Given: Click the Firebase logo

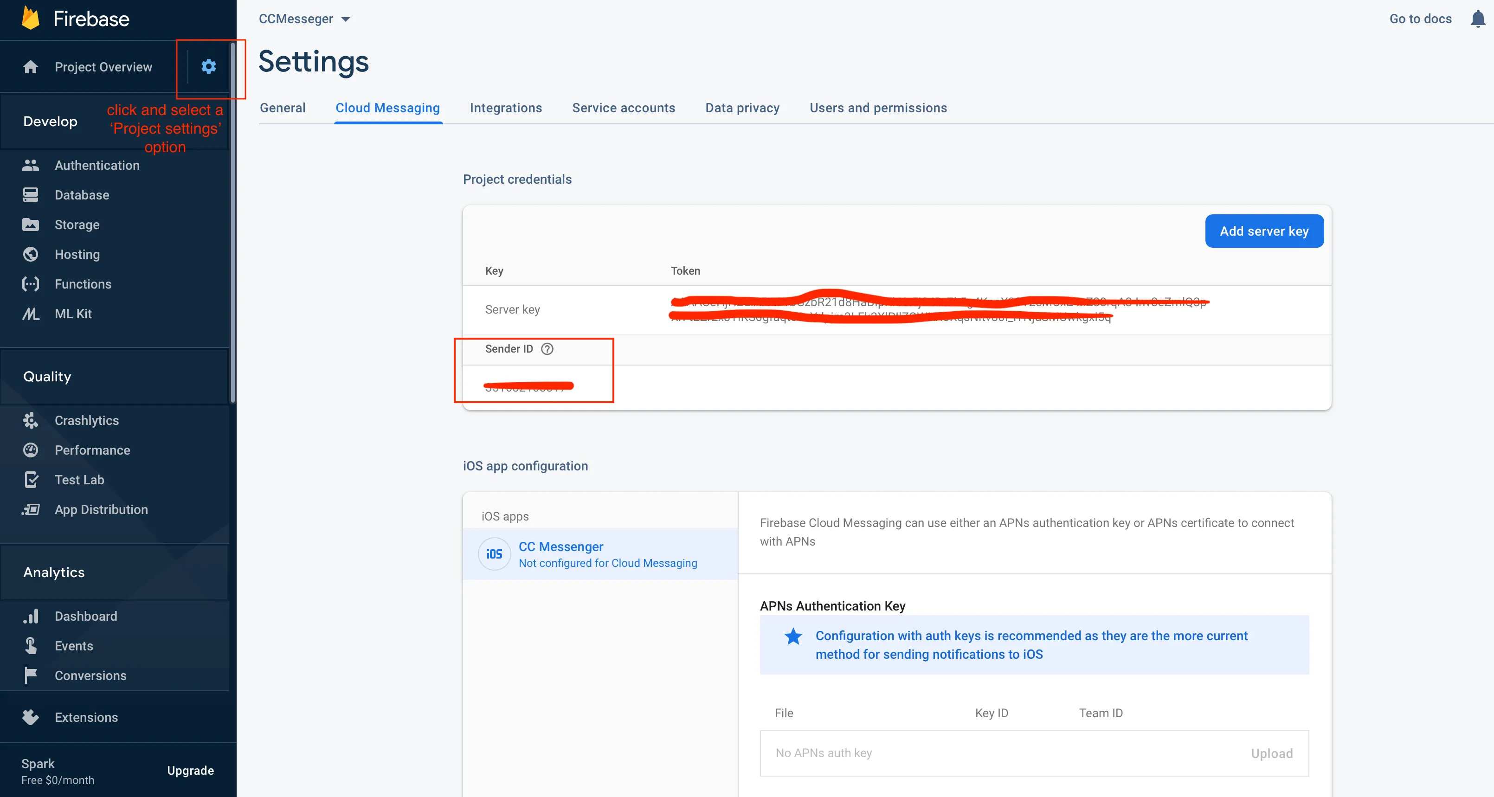Looking at the screenshot, I should click(32, 19).
